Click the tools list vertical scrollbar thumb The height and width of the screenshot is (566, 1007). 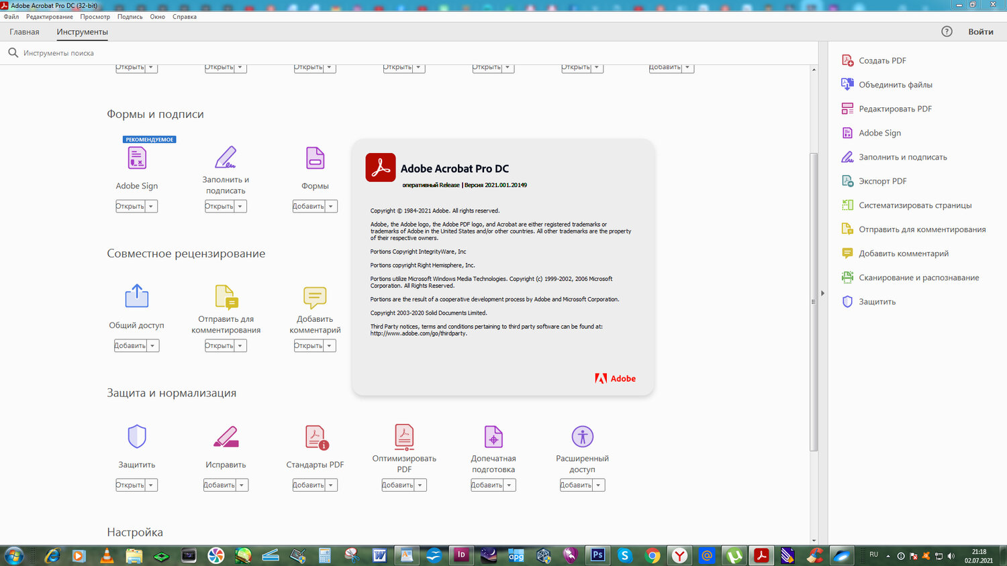814,302
